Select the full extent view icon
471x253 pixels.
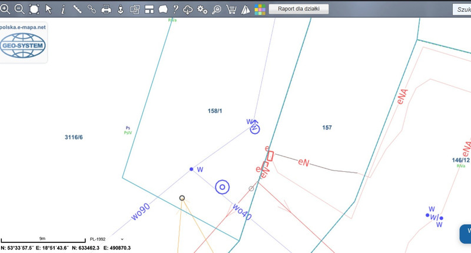(x=34, y=9)
